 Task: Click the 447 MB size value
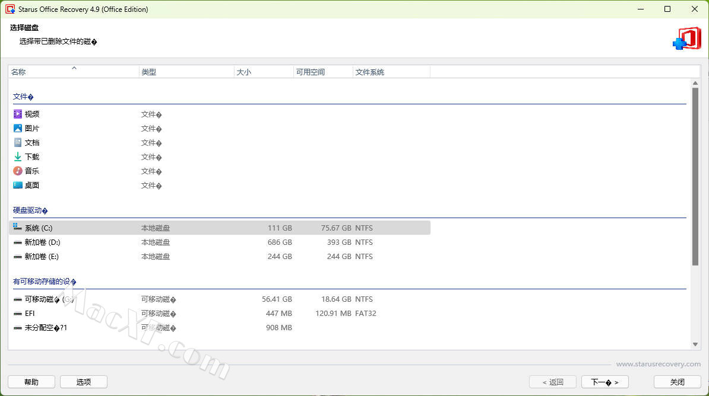click(x=279, y=314)
